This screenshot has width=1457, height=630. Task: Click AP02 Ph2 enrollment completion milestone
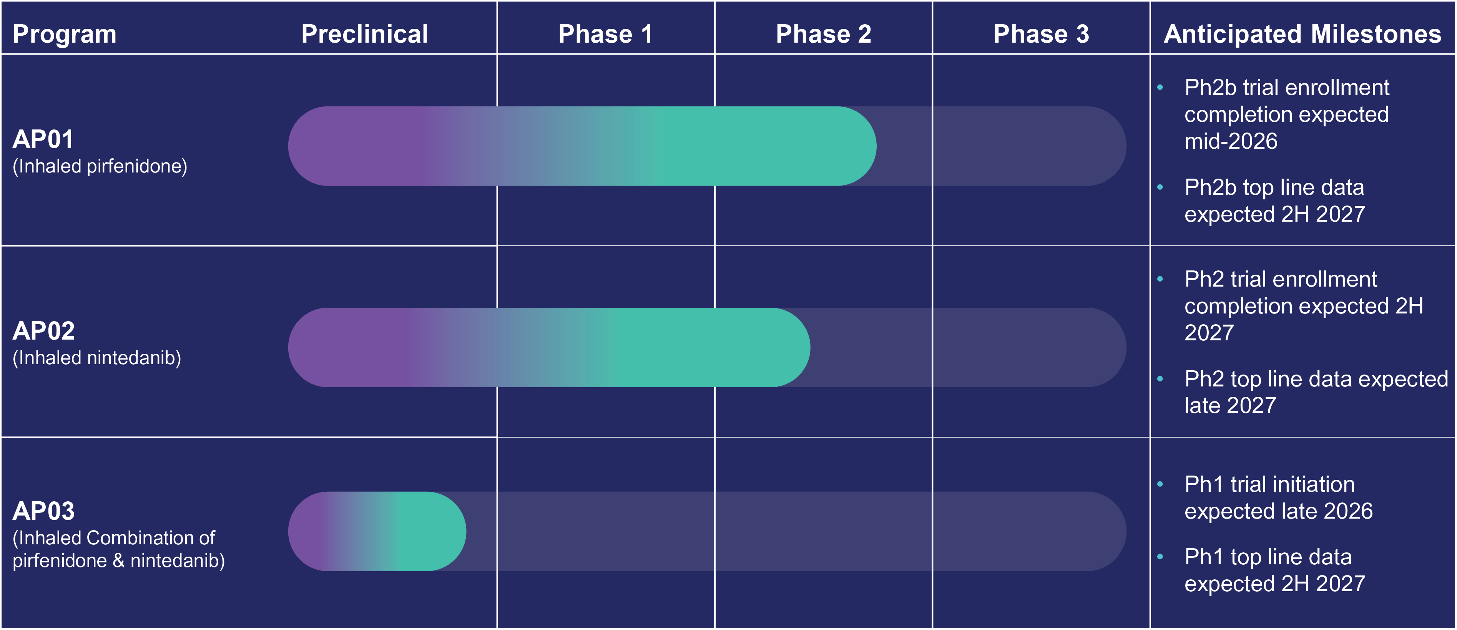click(x=1304, y=306)
